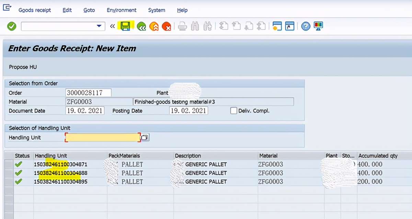Click the red Cancel icon
Viewport: 412px width, 219px height.
click(x=167, y=26)
